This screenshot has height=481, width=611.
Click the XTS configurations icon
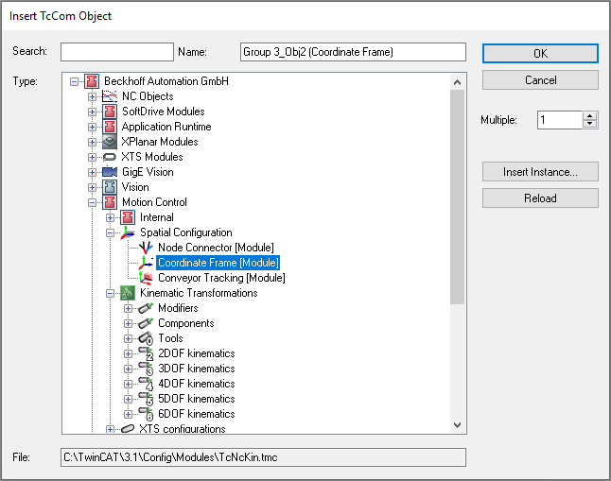tap(128, 428)
